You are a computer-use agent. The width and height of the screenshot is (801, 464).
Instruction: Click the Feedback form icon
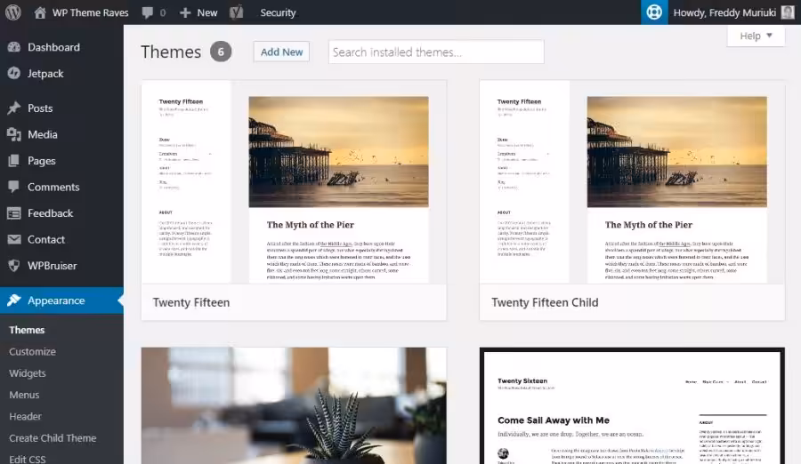(x=13, y=212)
